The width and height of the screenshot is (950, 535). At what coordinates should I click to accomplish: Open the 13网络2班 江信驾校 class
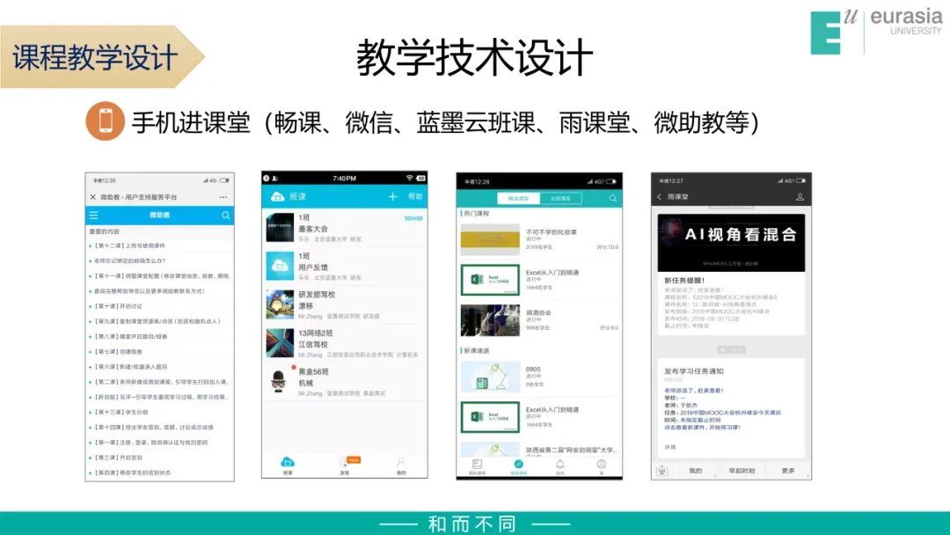pyautogui.click(x=345, y=343)
